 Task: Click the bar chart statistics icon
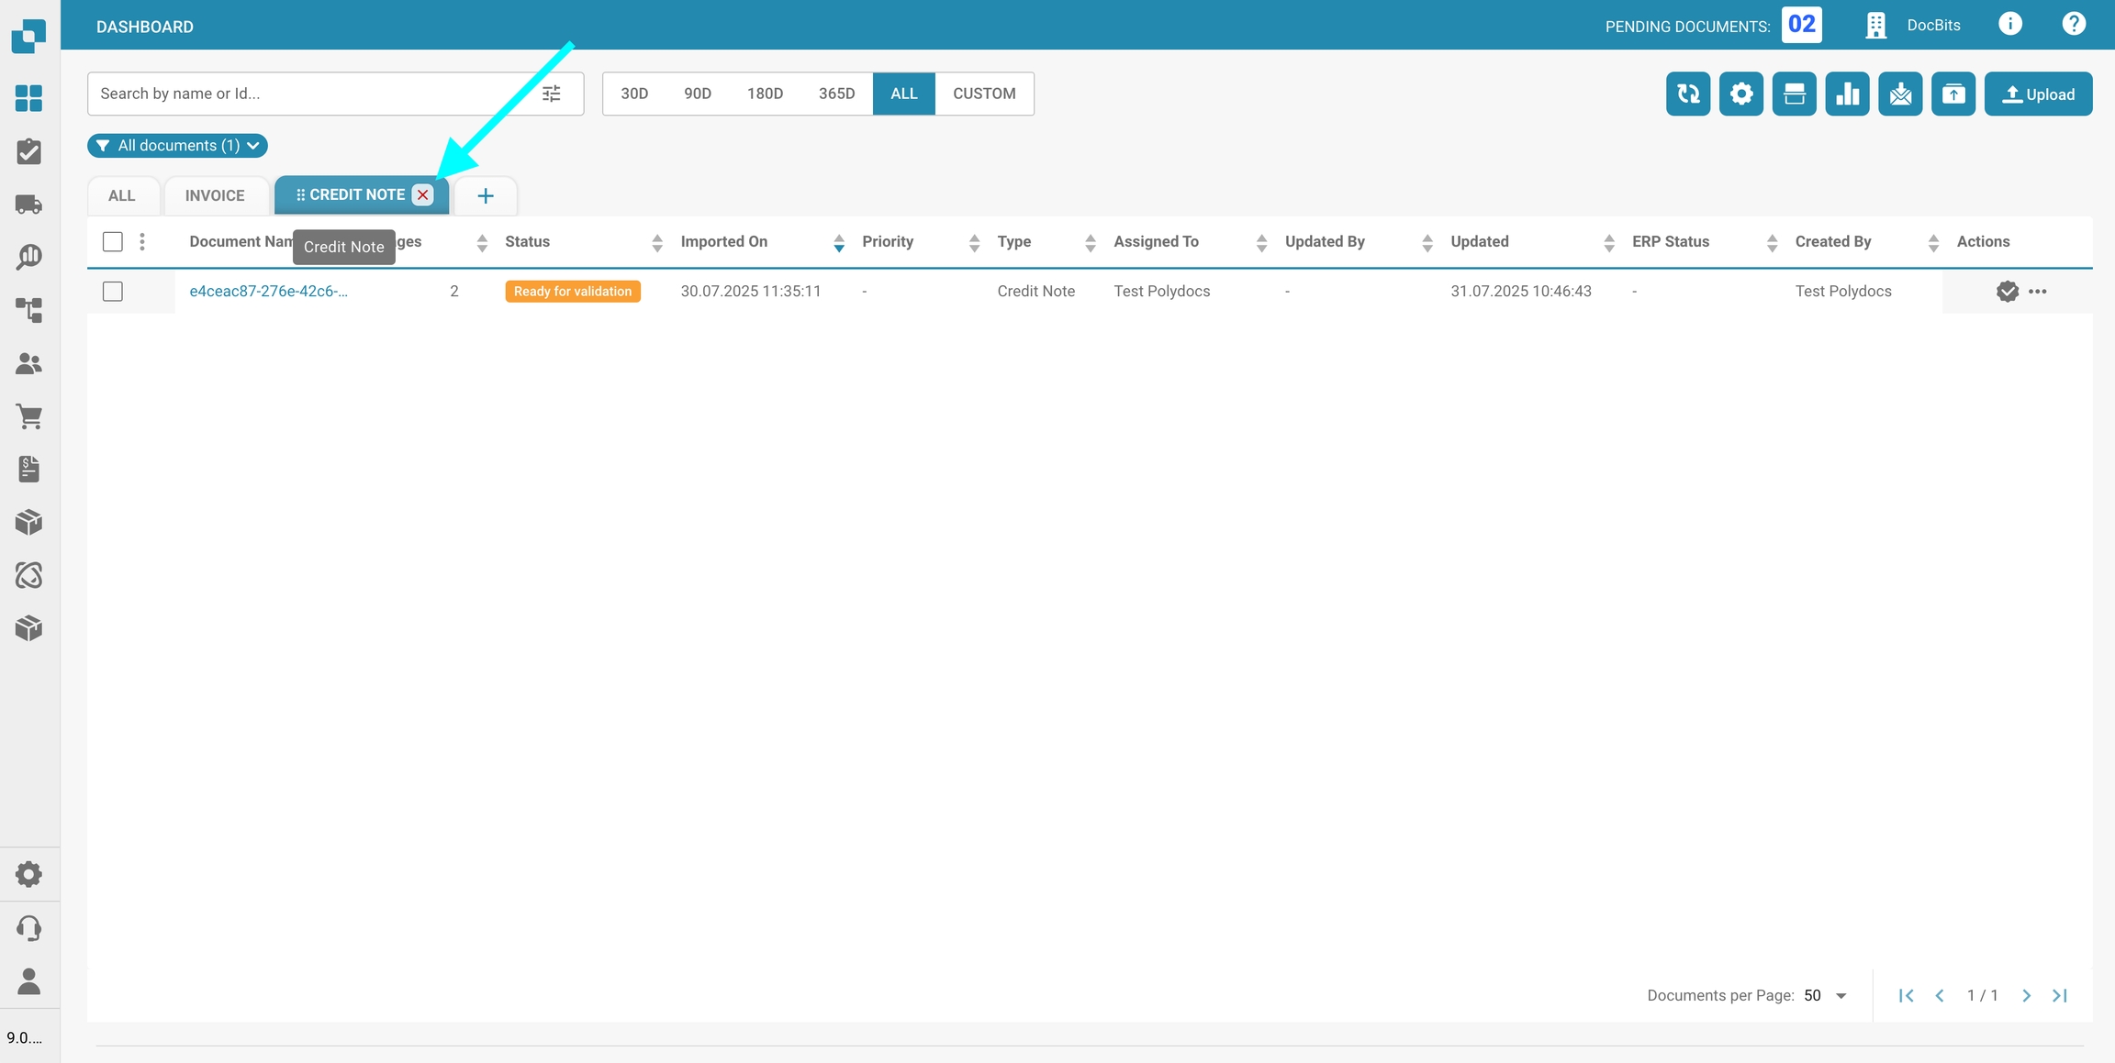click(1847, 94)
